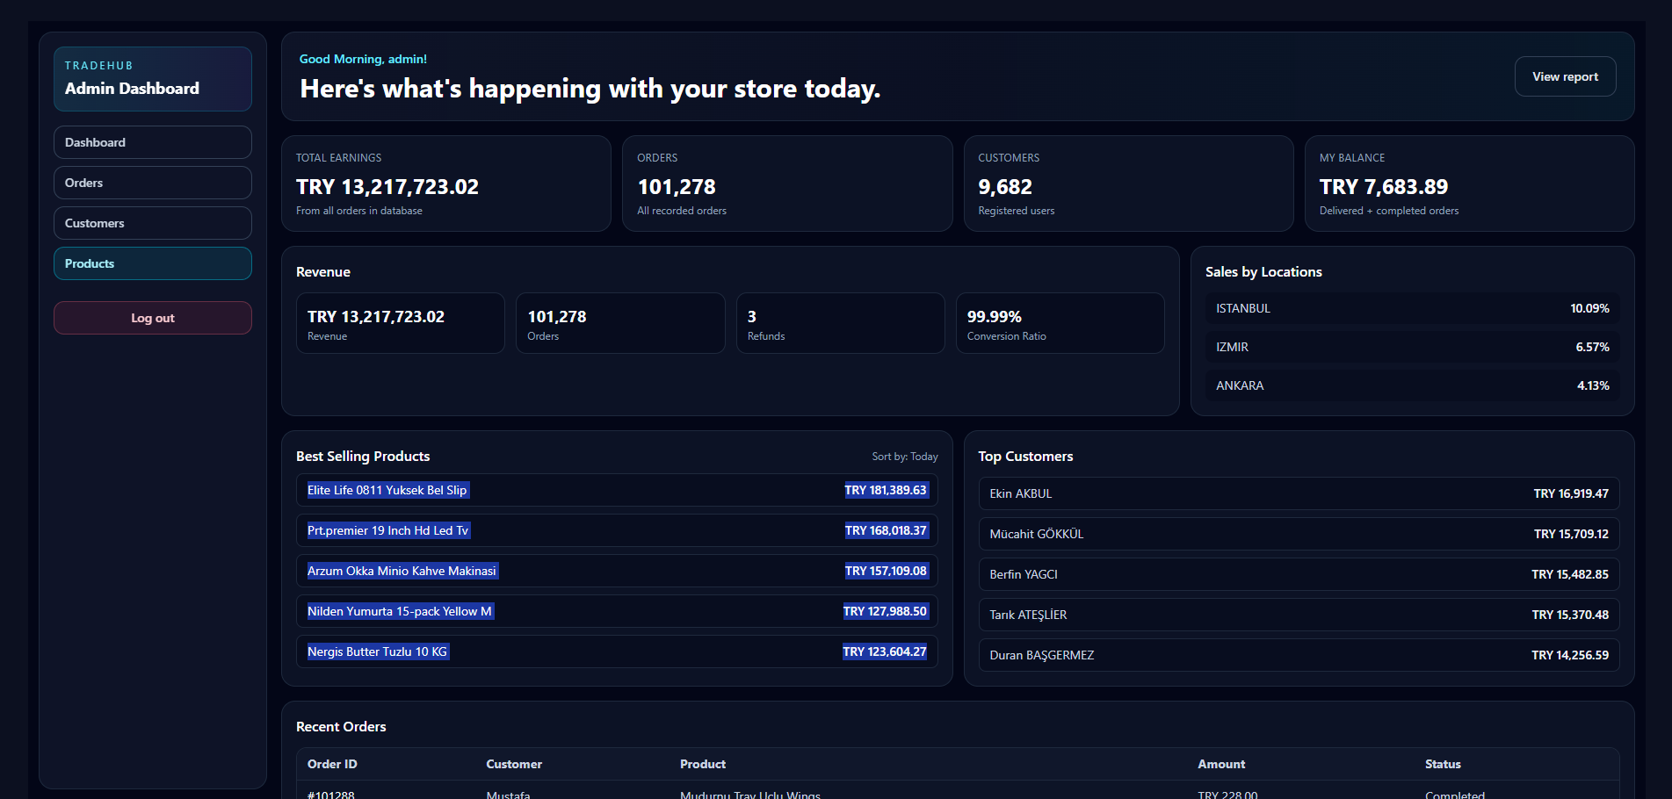The image size is (1672, 799).
Task: Click amount TRY 168,018.37
Action: tap(886, 530)
